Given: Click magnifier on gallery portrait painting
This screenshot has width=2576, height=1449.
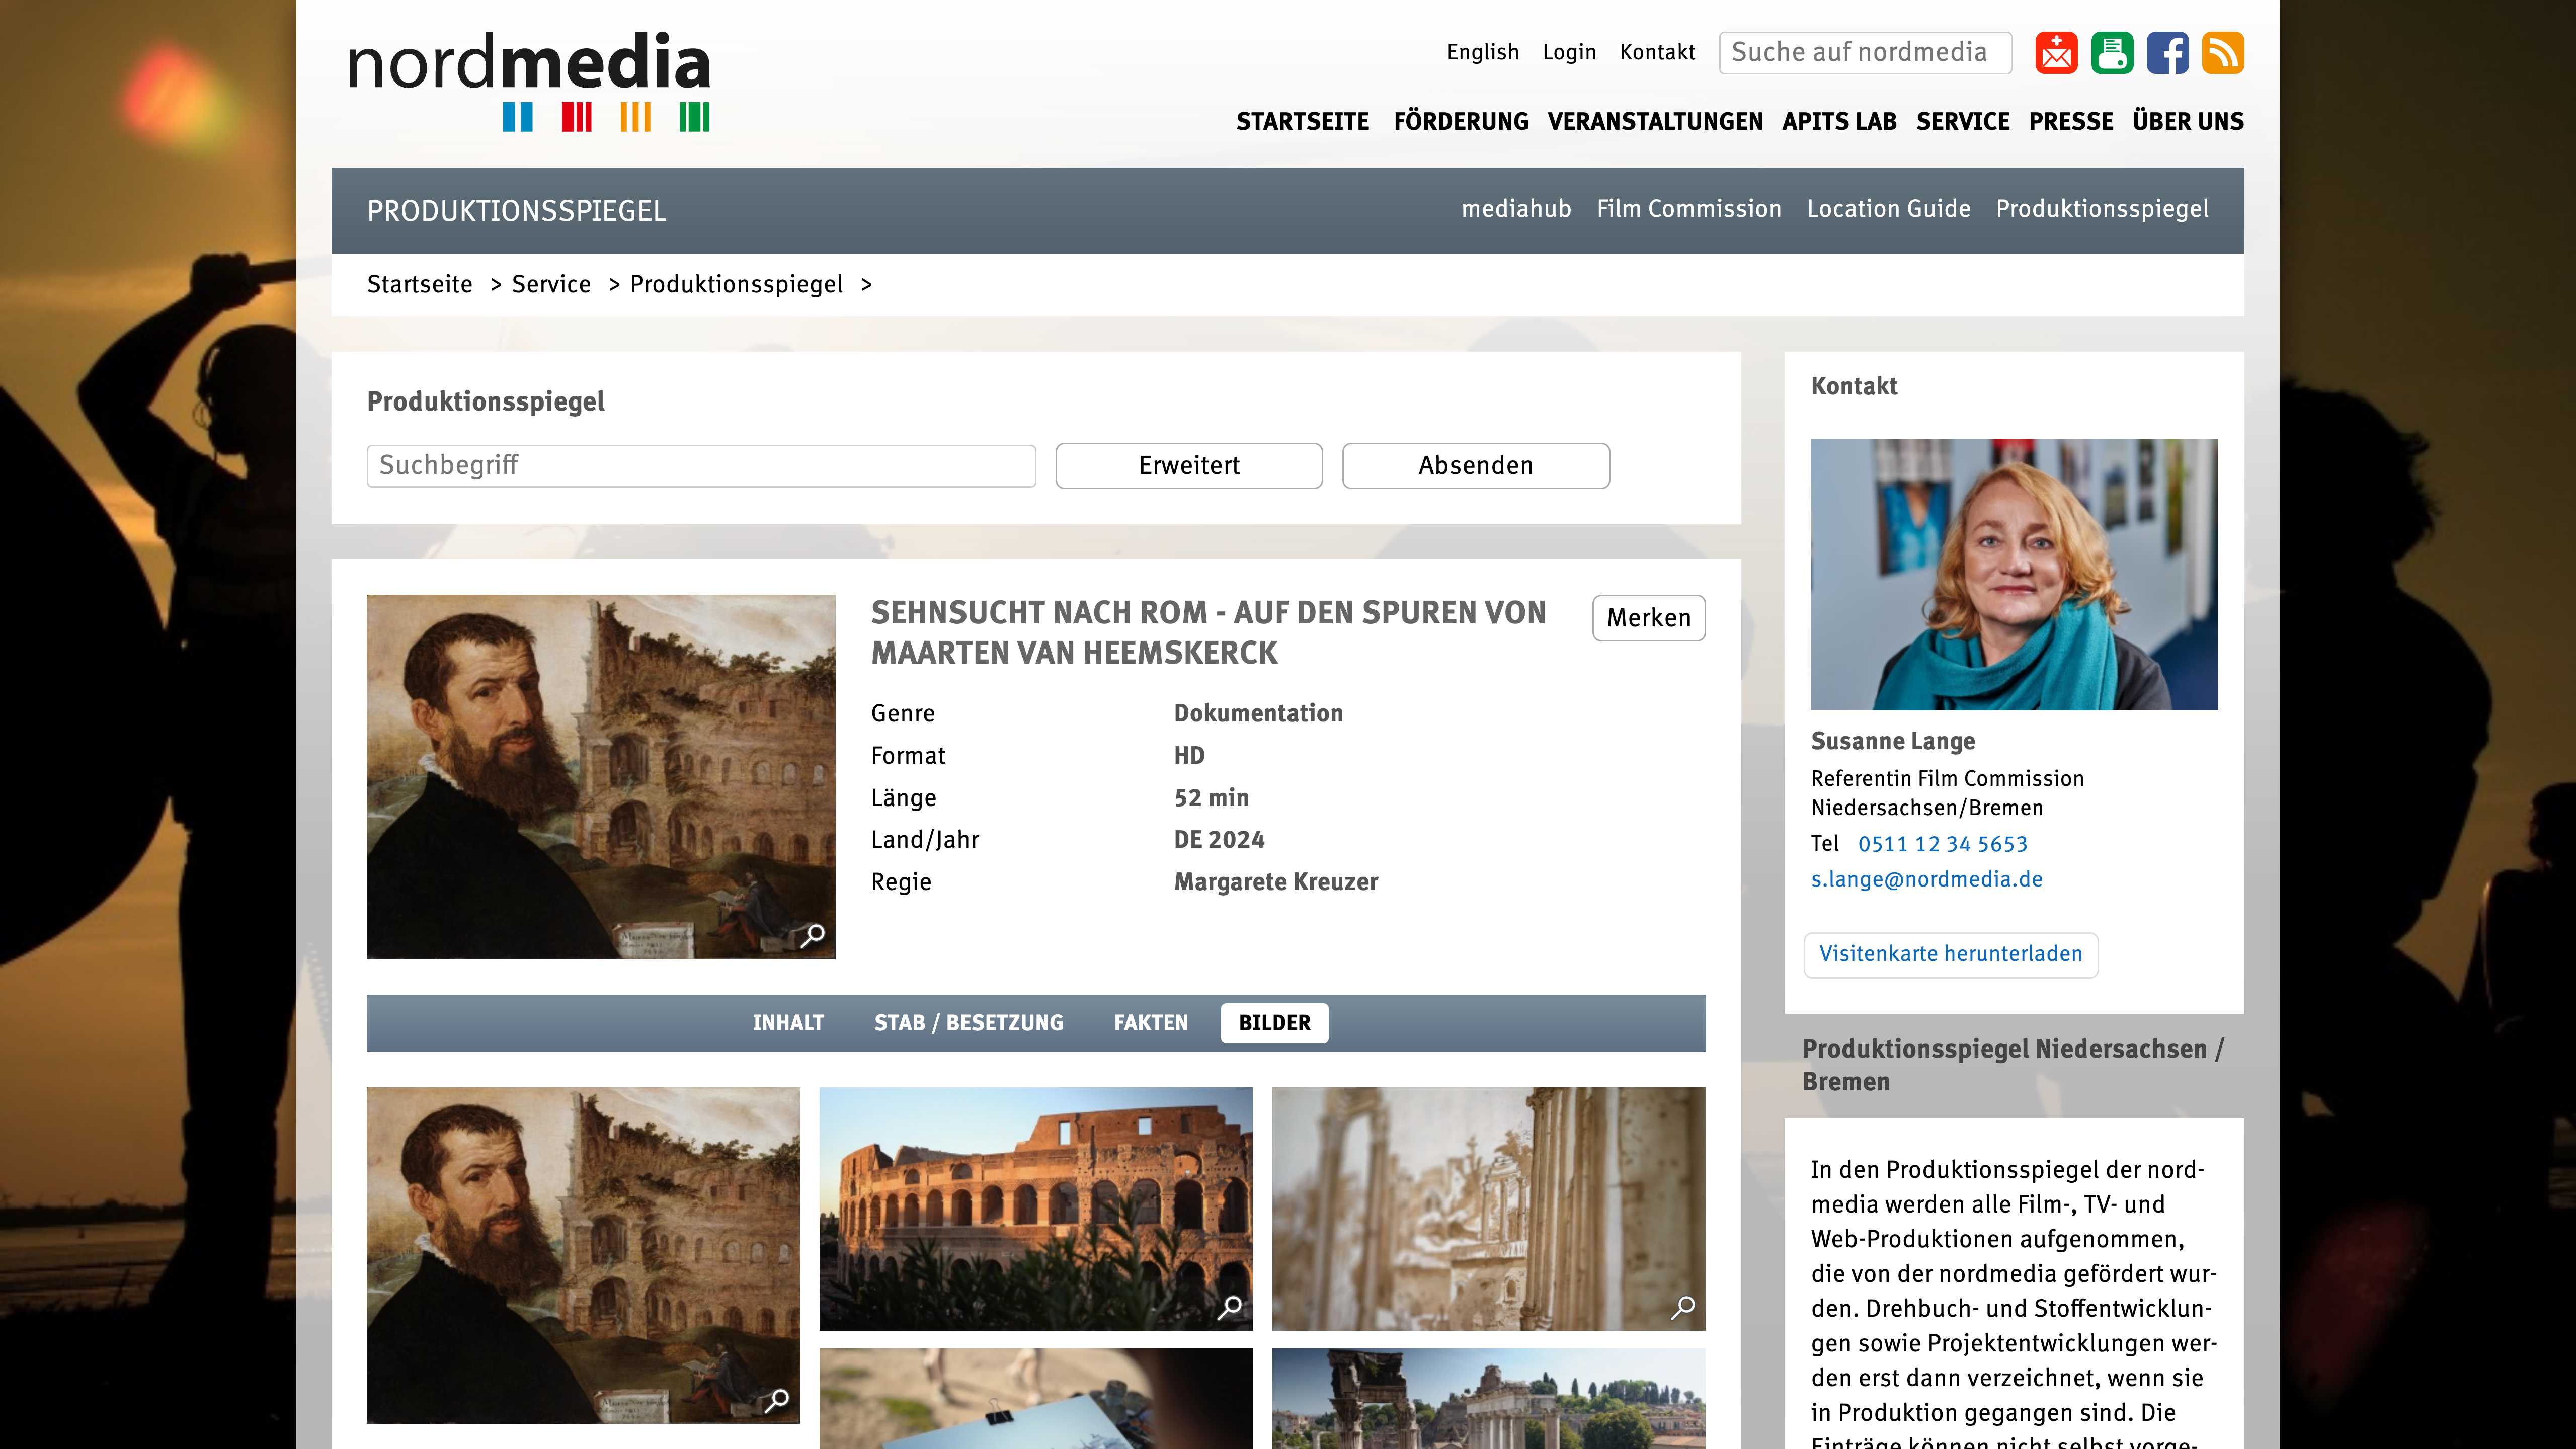Looking at the screenshot, I should pyautogui.click(x=777, y=1400).
